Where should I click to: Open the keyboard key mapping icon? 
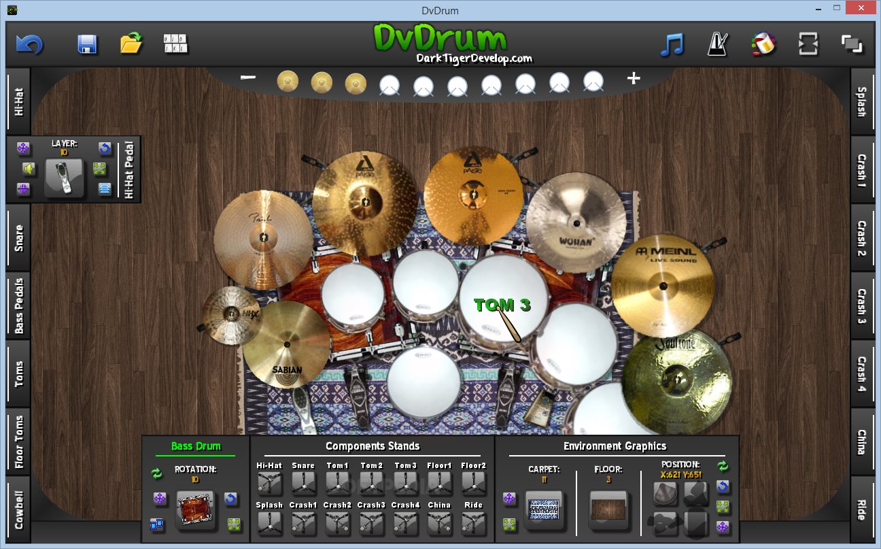point(175,44)
